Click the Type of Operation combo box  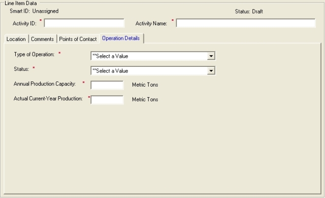(153, 56)
